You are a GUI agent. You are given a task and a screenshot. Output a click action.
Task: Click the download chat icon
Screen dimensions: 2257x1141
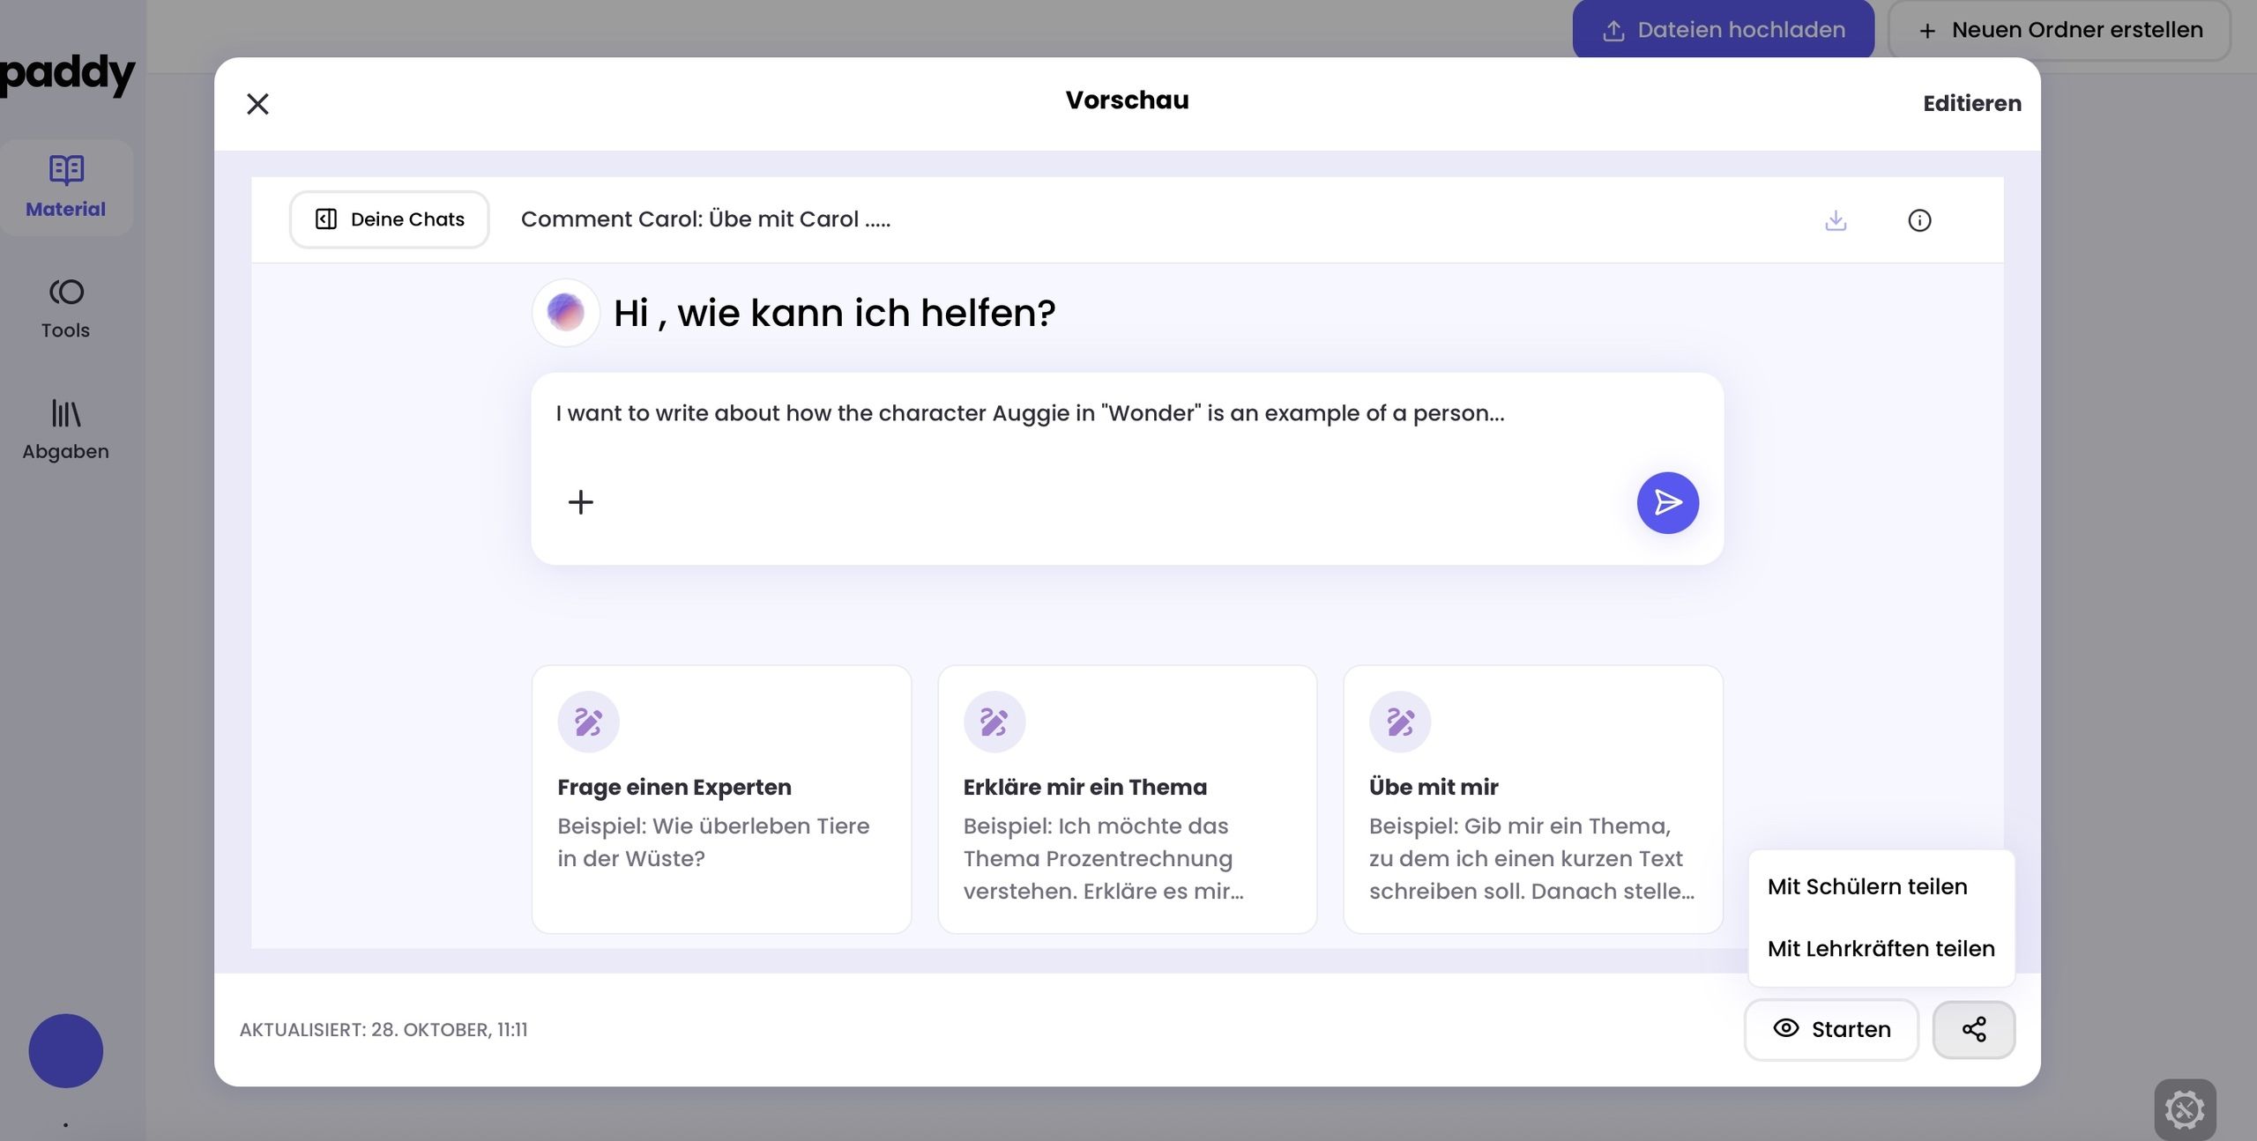pyautogui.click(x=1836, y=220)
